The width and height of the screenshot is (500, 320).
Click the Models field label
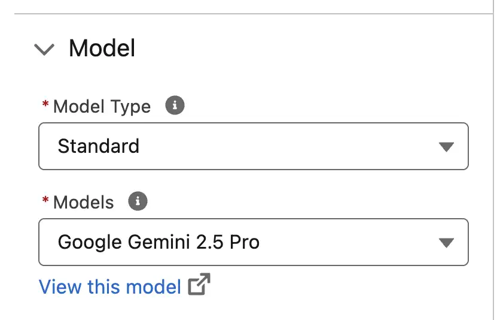pos(84,203)
